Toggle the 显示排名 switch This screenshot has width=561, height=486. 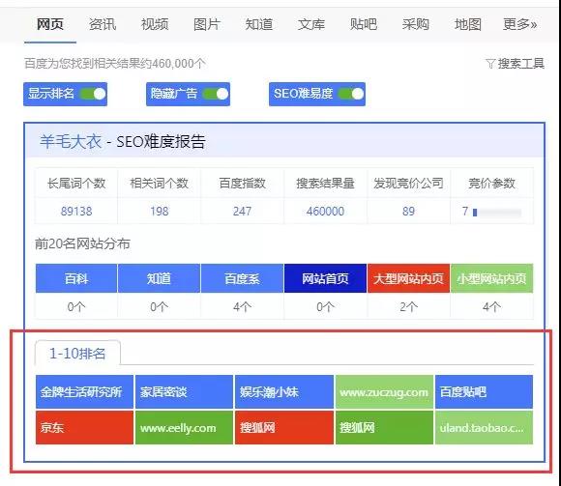(93, 94)
